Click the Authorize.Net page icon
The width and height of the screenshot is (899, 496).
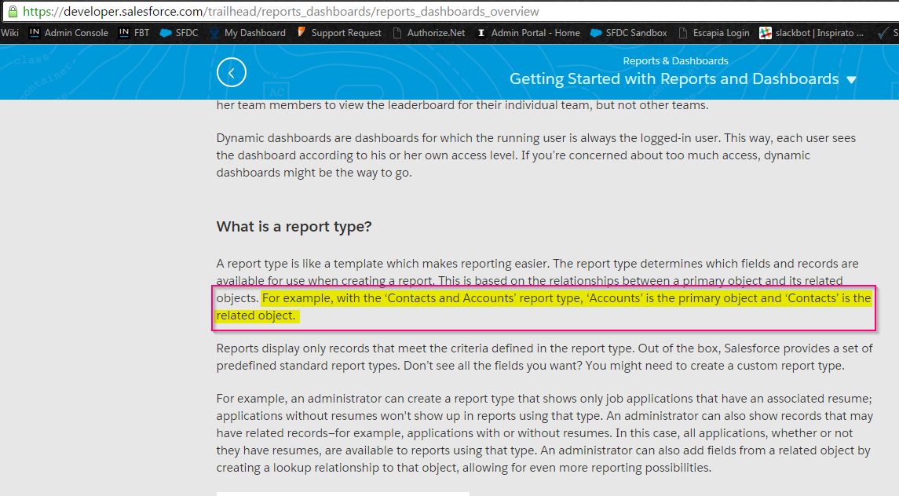tap(397, 33)
